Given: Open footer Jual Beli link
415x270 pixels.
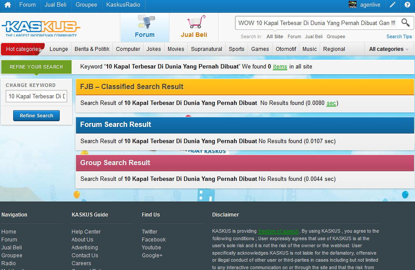Looking at the screenshot, I should 12,248.
